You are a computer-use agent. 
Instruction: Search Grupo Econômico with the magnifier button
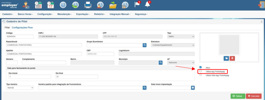[144, 45]
